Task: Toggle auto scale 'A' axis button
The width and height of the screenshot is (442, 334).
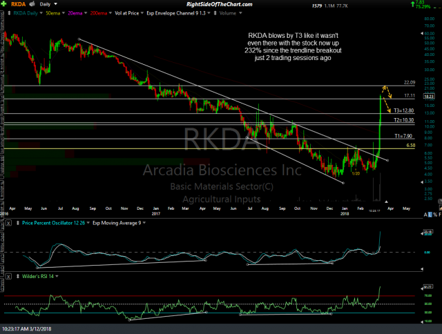Action: 425,215
